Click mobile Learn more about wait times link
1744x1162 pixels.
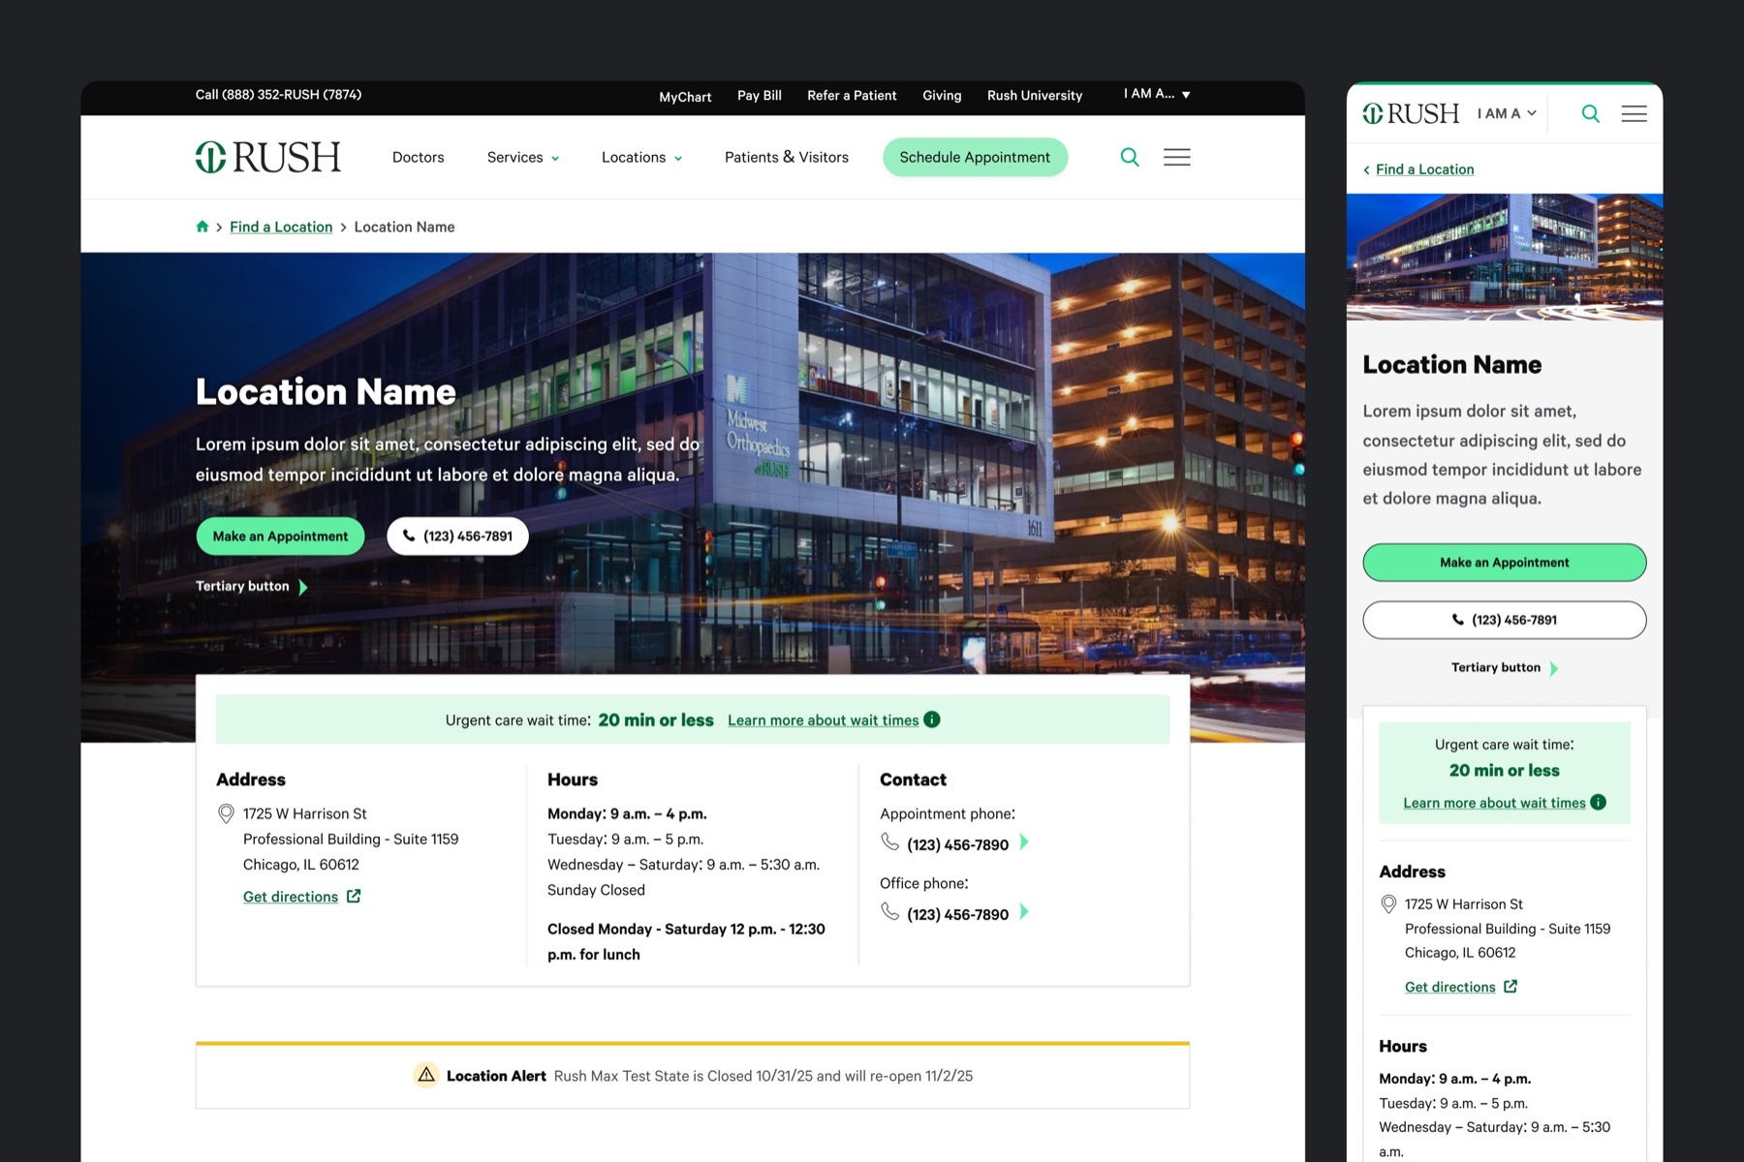click(x=1494, y=803)
